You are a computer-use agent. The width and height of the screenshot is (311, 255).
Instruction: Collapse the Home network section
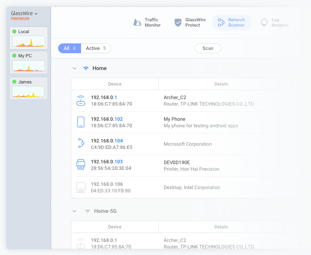tap(74, 68)
